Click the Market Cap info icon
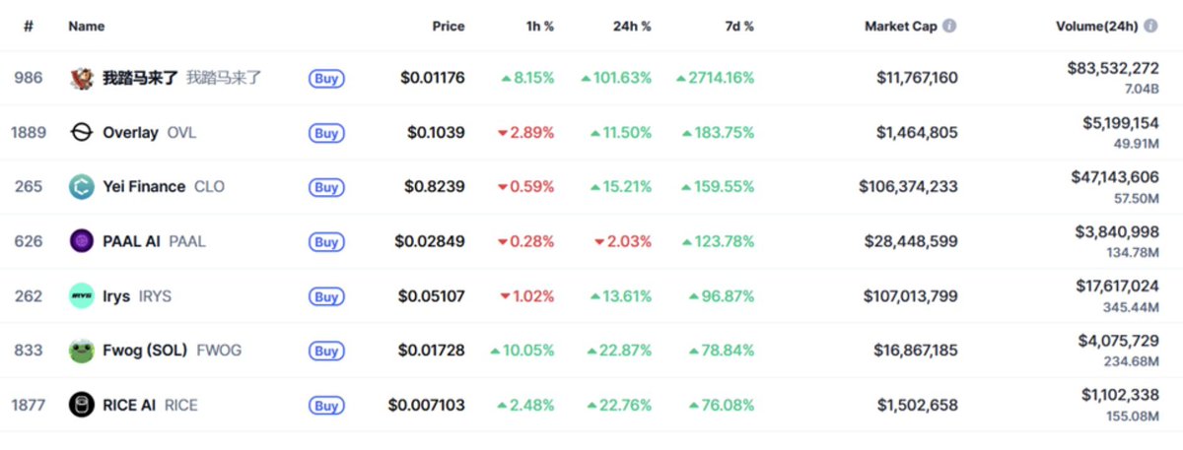The height and width of the screenshot is (450, 1183). pos(949,27)
